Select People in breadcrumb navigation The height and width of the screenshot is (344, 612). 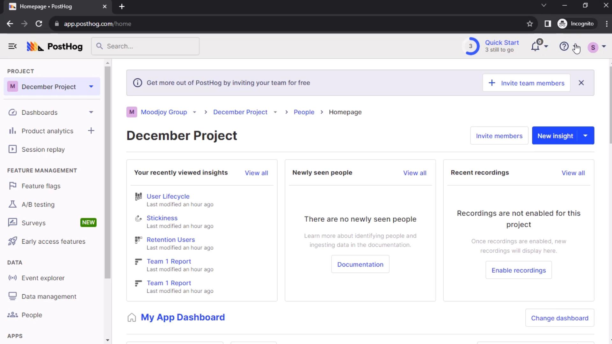304,112
